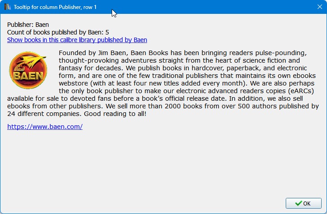Click the OK button

[303, 203]
